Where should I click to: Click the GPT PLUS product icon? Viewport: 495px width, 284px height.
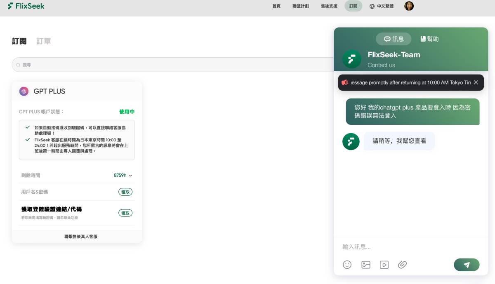tap(24, 91)
